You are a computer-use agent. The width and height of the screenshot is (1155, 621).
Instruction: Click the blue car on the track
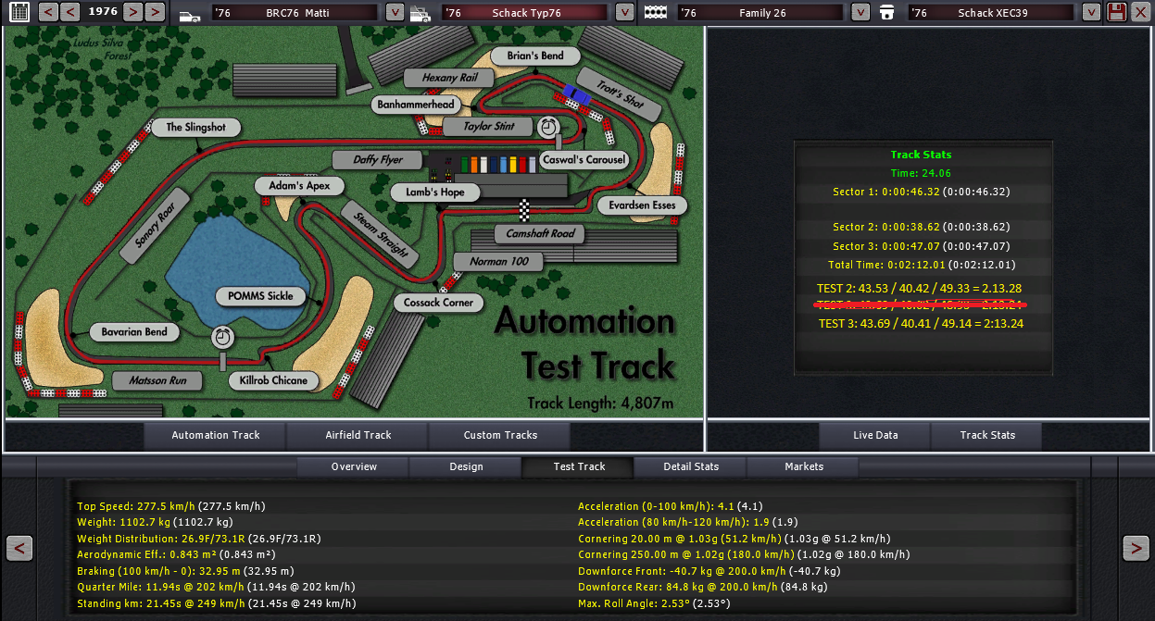(x=577, y=93)
